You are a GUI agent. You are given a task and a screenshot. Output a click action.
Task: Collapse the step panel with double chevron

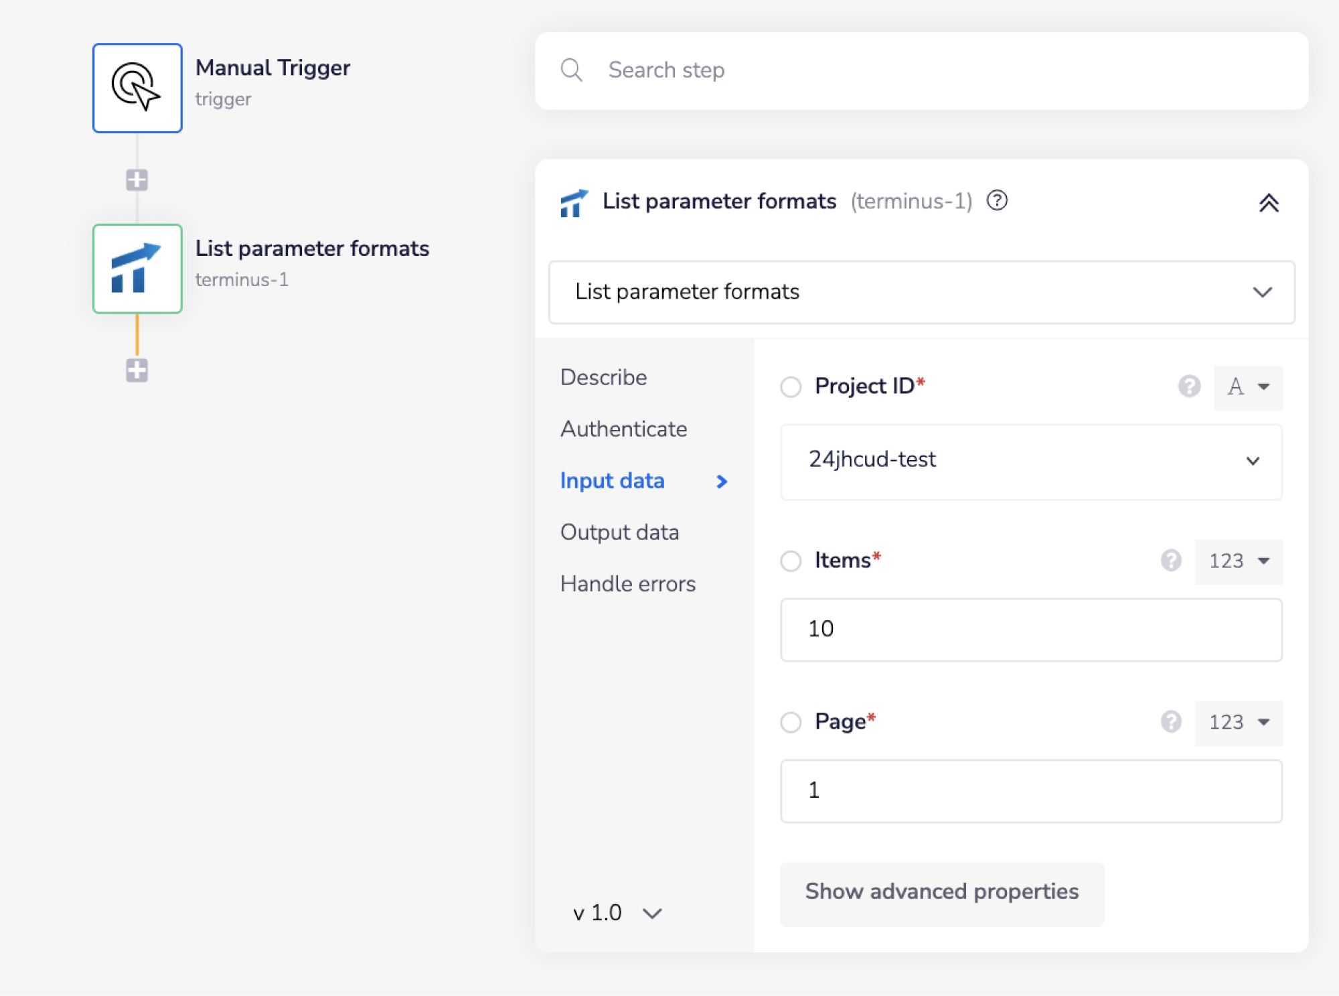pos(1268,203)
